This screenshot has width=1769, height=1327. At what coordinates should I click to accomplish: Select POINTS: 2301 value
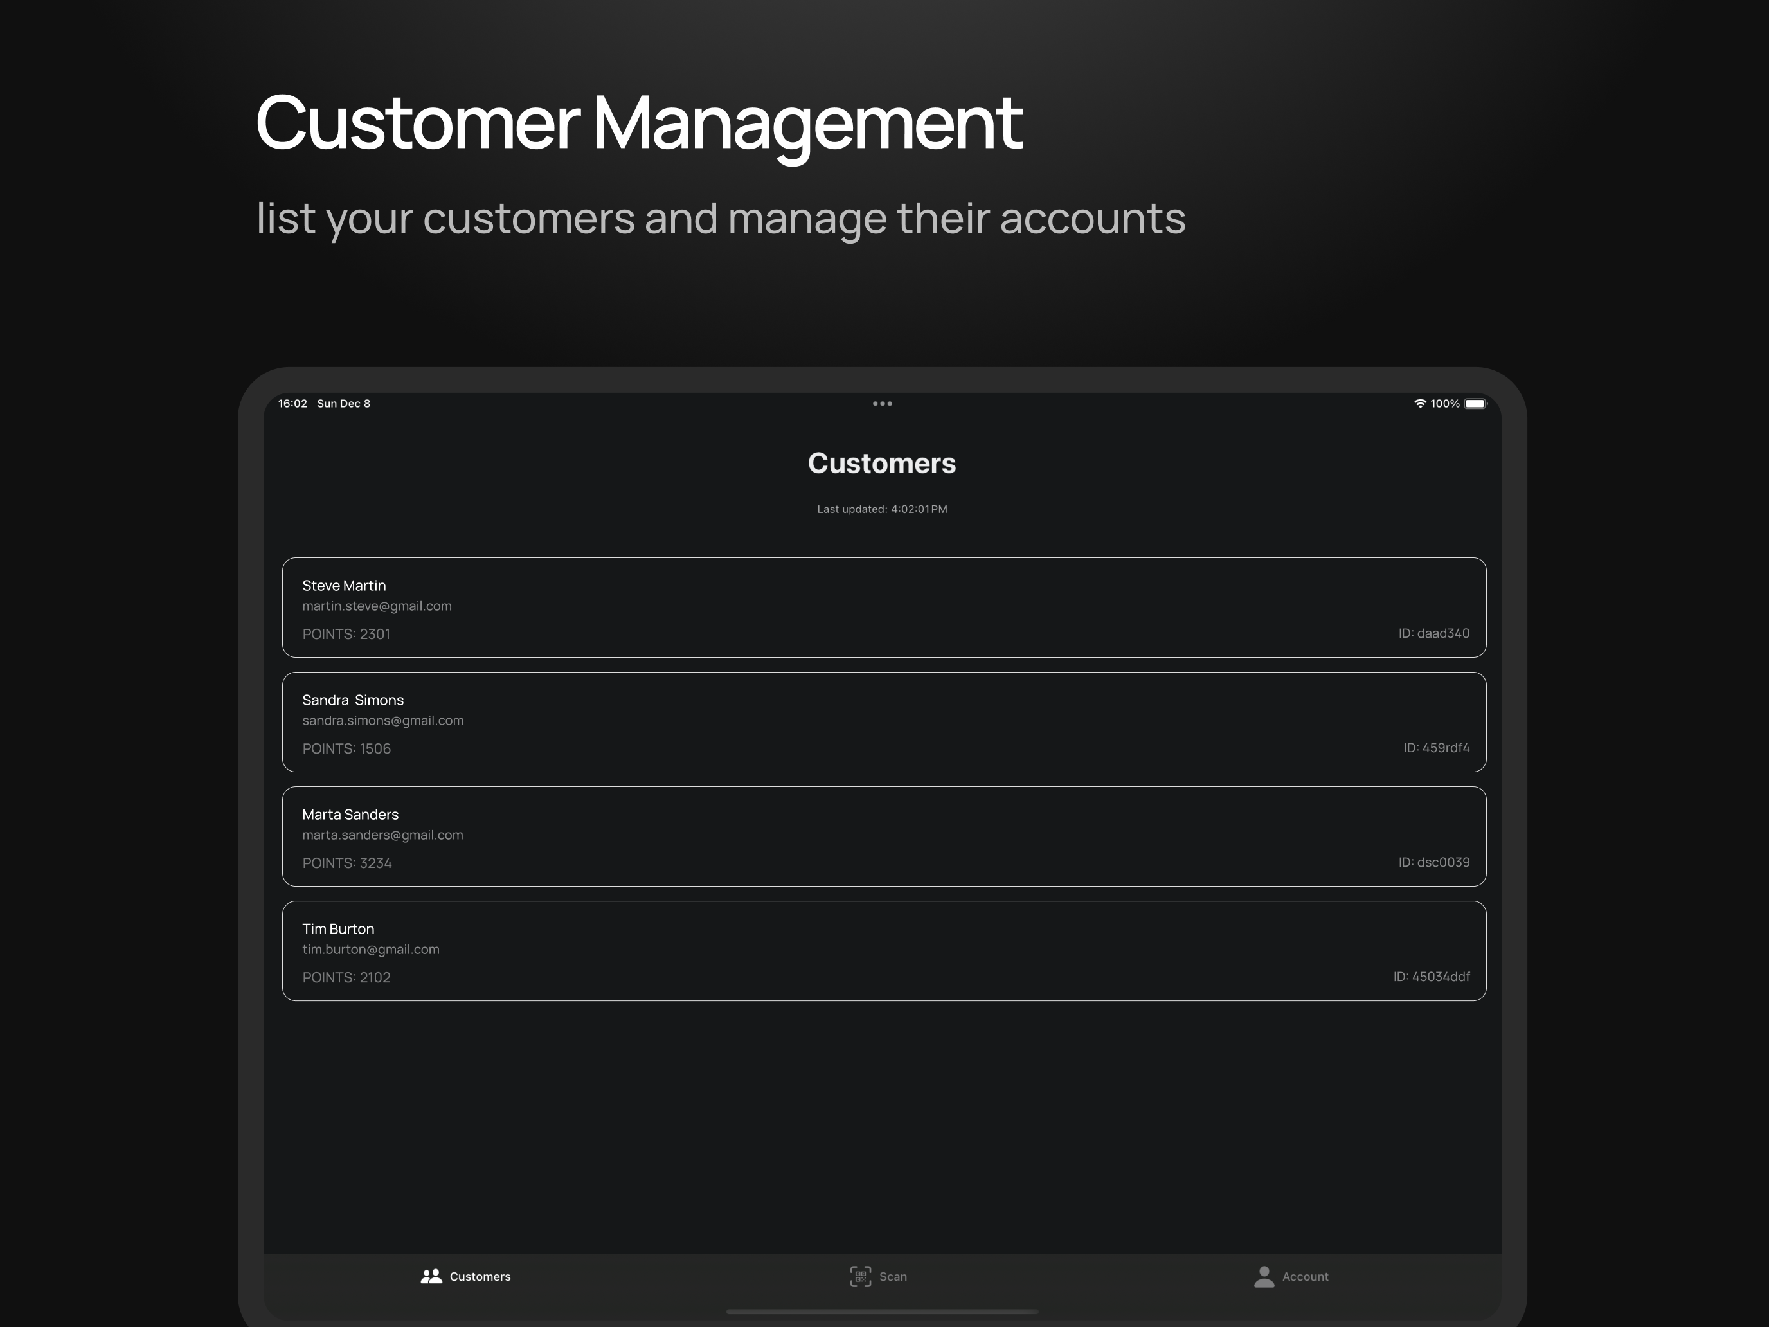346,635
